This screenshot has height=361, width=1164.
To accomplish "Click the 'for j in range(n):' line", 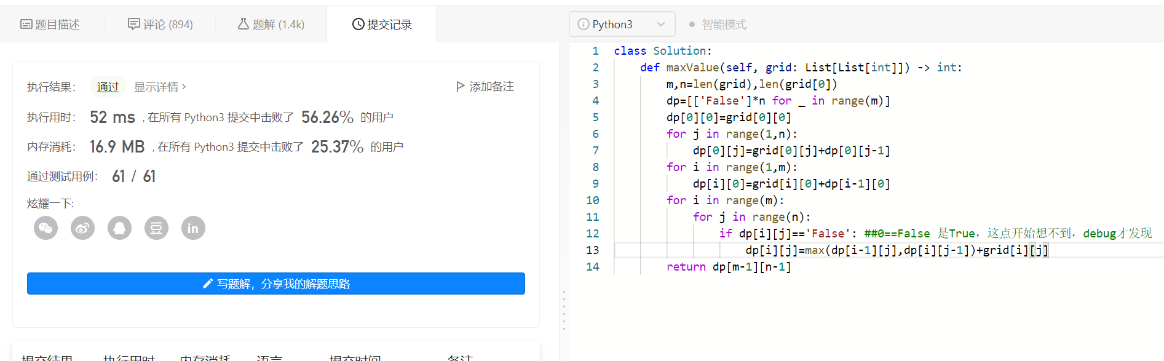I will pyautogui.click(x=751, y=217).
